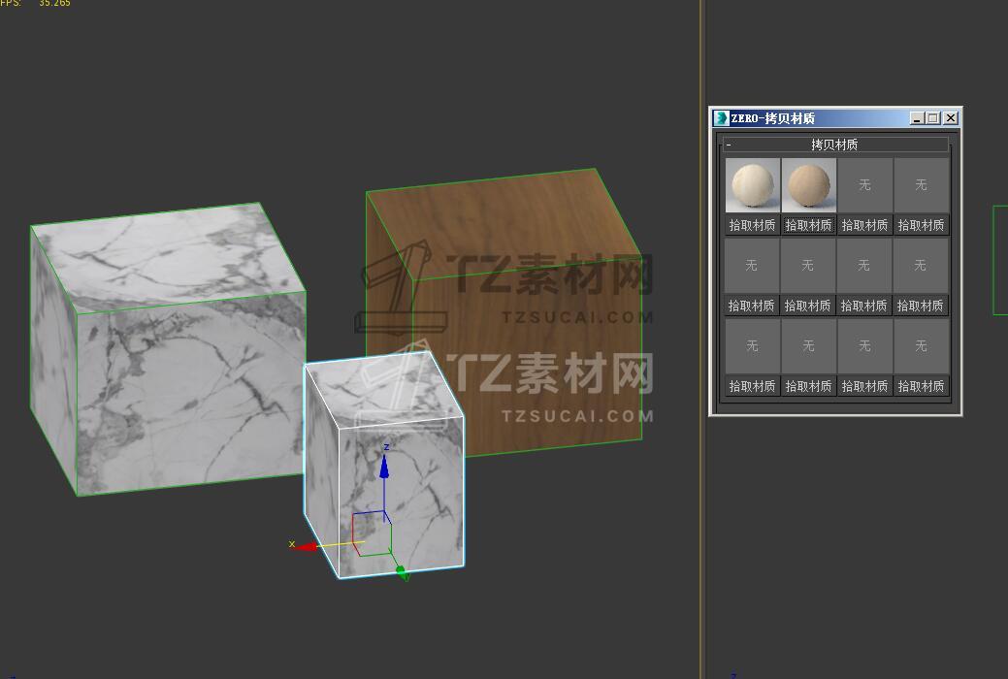
Task: Collapse the 拷贝材质 rollout header
Action: click(x=835, y=145)
